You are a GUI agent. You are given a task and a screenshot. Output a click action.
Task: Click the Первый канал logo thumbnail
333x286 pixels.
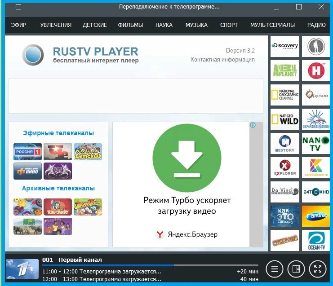pos(22,269)
